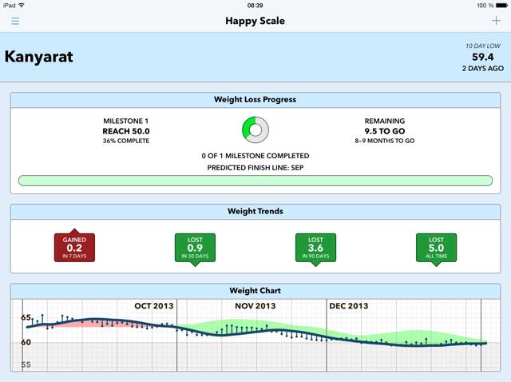Click the 100 % battery percentage text
Image resolution: width=511 pixels, height=382 pixels.
point(485,6)
